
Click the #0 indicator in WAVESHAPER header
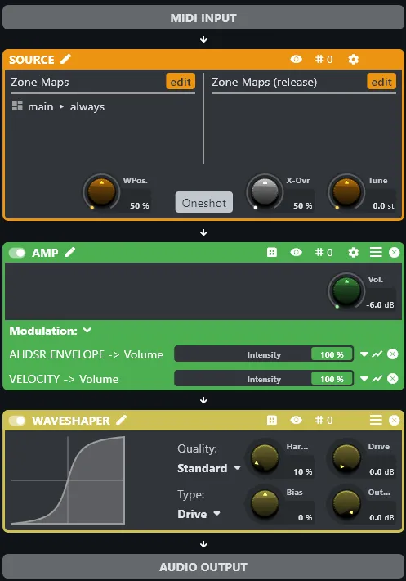pos(324,420)
